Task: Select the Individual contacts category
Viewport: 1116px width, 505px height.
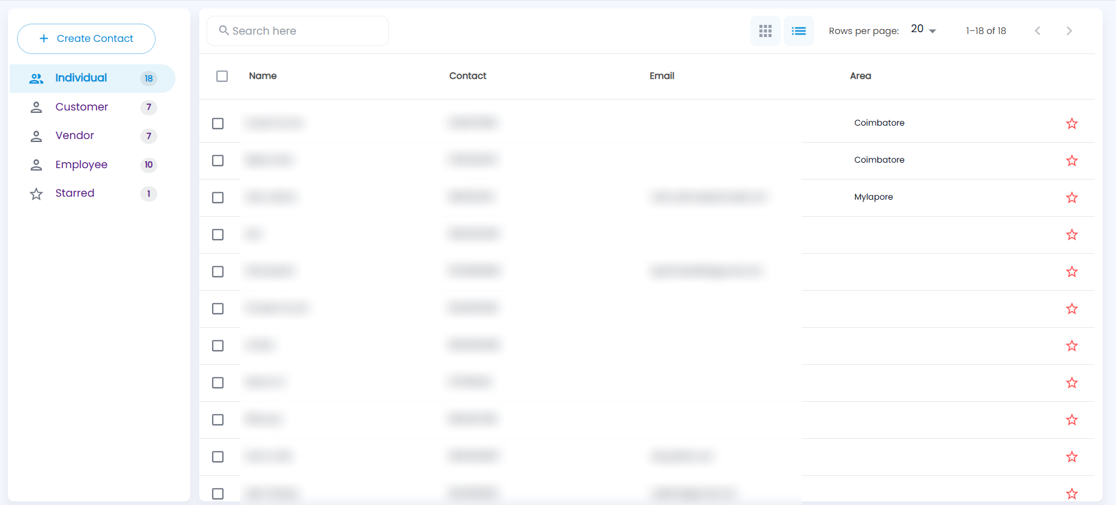Action: pos(92,78)
